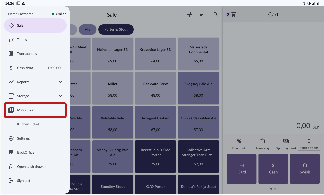Open Transactions from the drawer
This screenshot has height=195, width=324.
coord(35,54)
